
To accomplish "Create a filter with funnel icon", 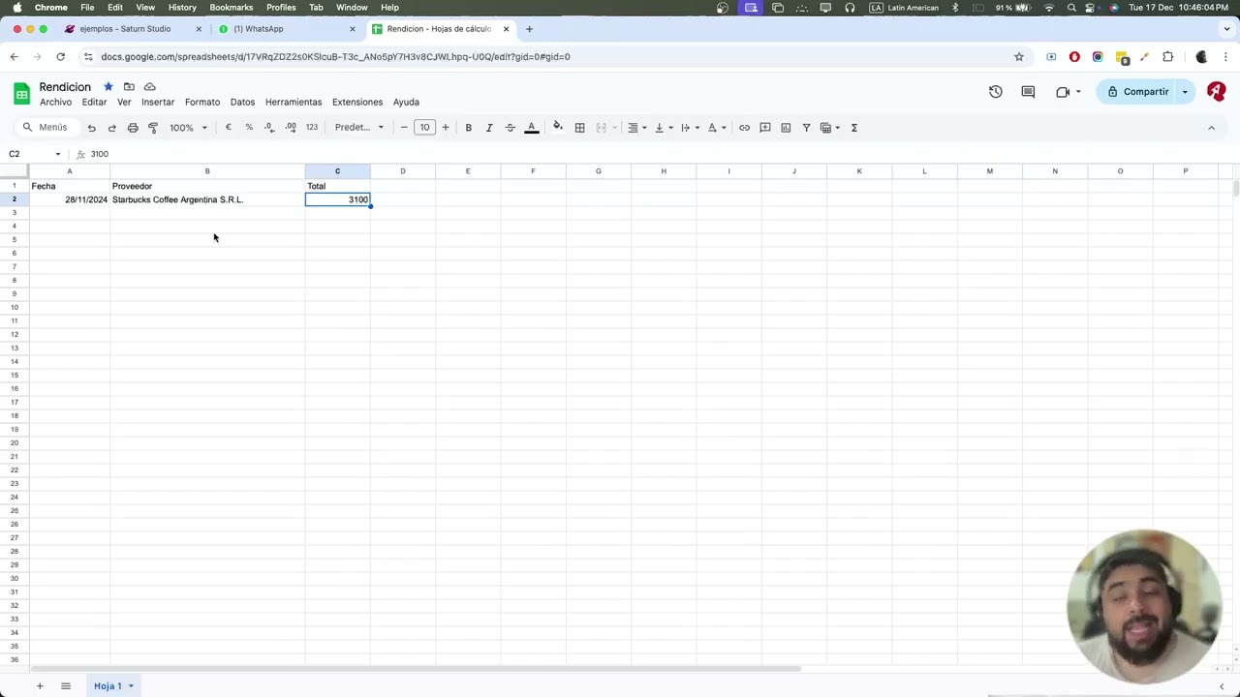I will [x=806, y=128].
